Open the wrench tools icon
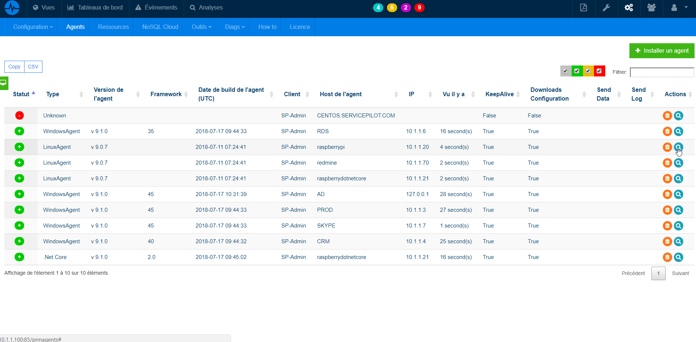 [x=606, y=7]
